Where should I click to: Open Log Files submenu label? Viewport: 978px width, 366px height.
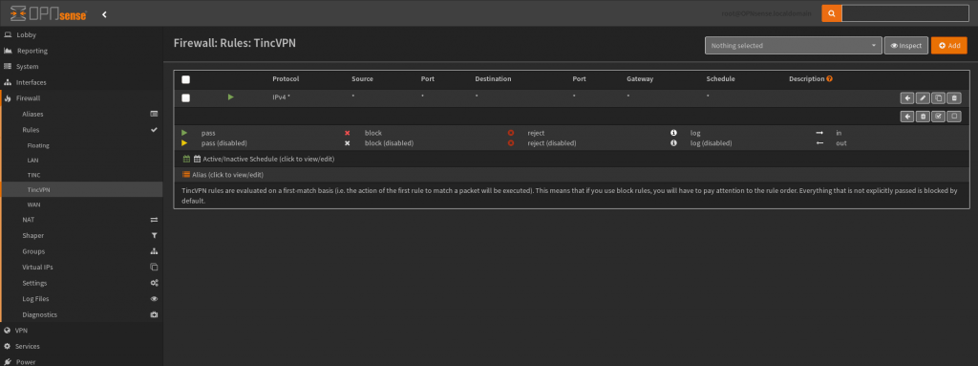35,299
